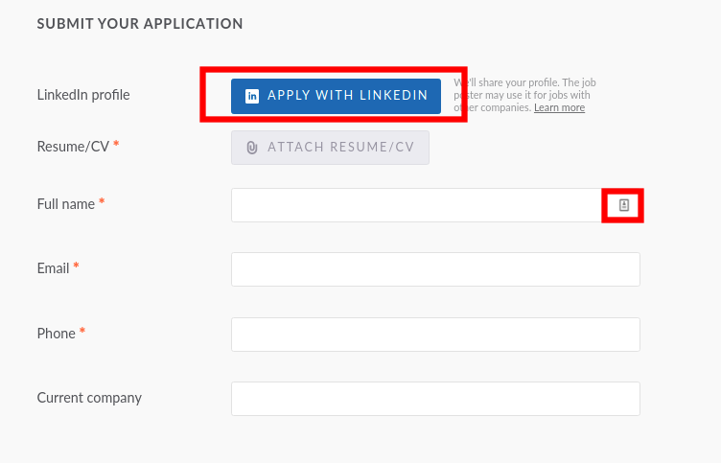Click the paperclip icon on the resume button
The image size is (721, 463).
pos(252,147)
